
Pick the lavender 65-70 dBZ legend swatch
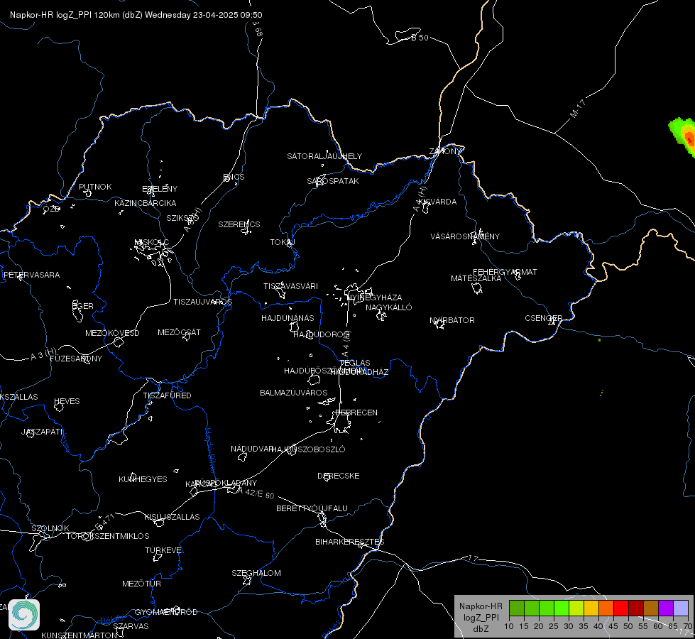[x=680, y=608]
